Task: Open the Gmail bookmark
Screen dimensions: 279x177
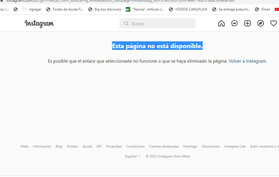Action: pos(263,9)
